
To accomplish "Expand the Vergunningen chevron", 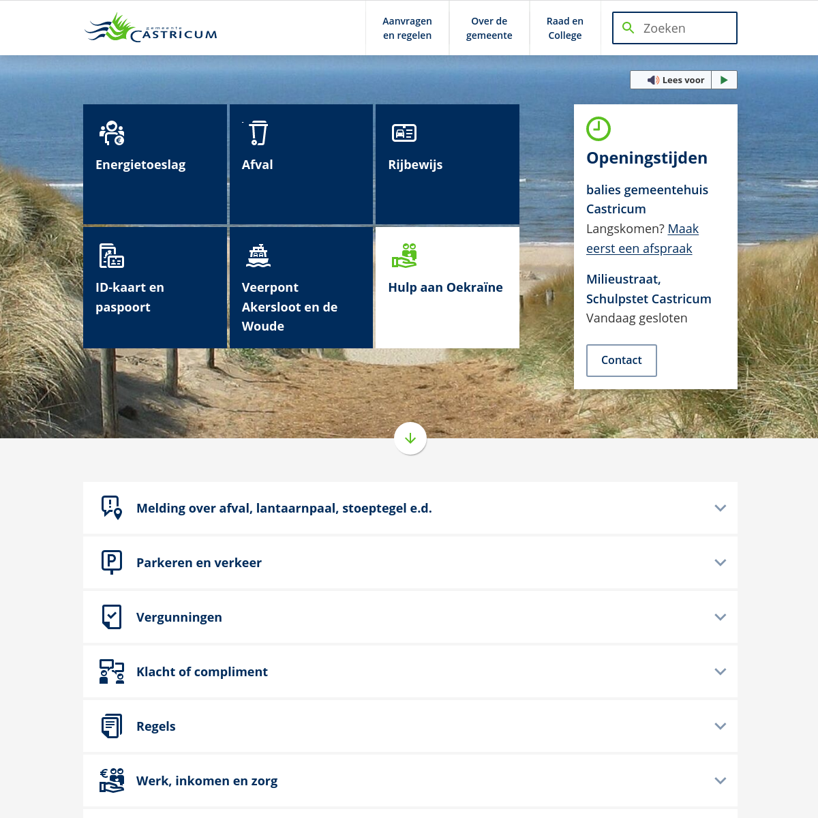I will coord(721,617).
